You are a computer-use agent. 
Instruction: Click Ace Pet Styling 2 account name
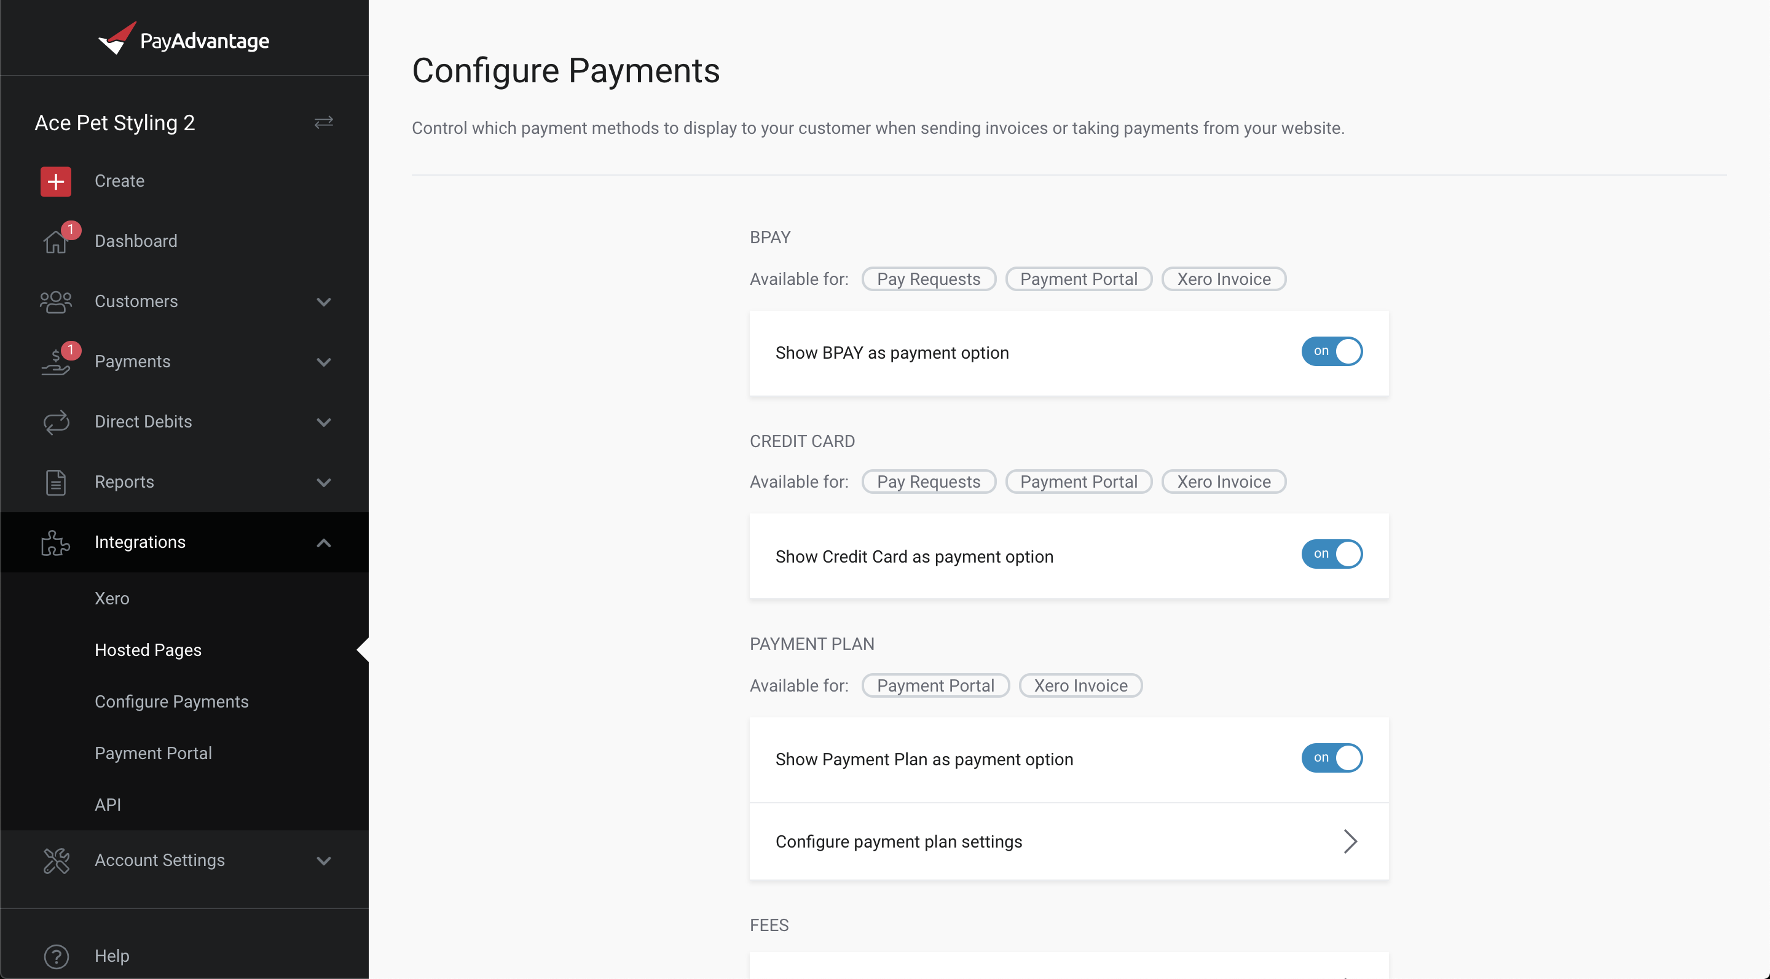point(115,122)
